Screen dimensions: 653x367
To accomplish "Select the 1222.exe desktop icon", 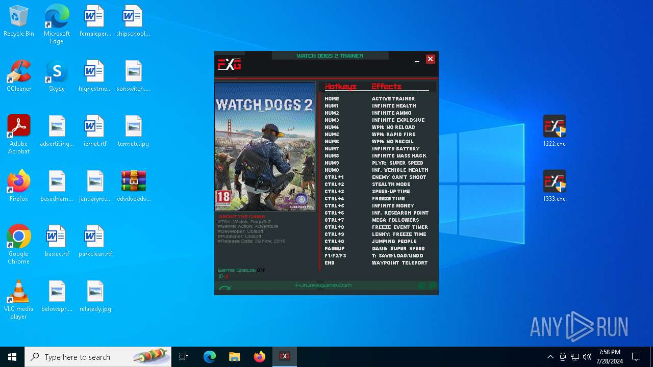I will pos(554,130).
